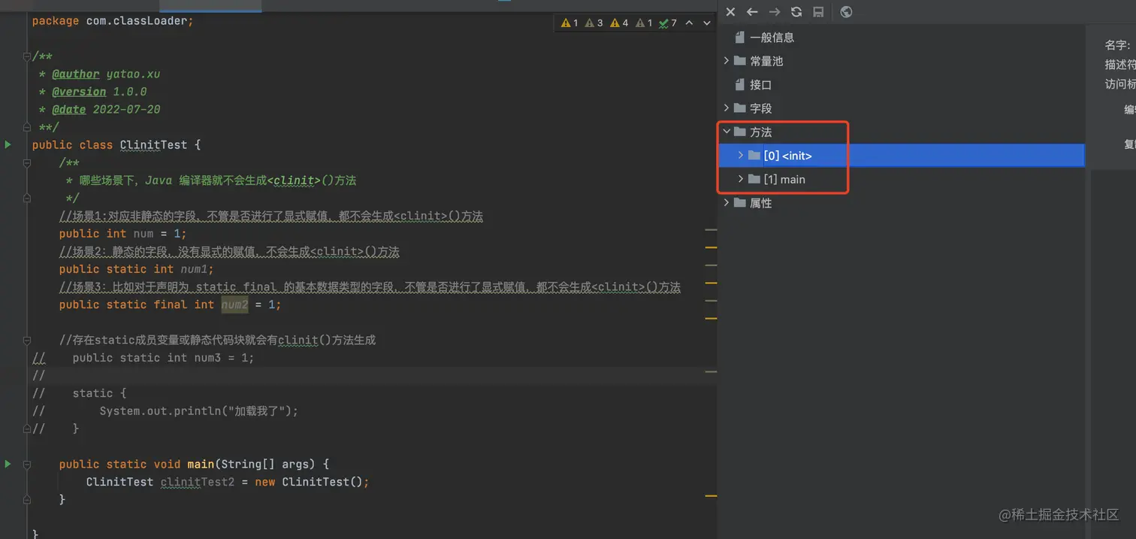Screen dimensions: 1136x539
Task: Run ClinitTest class via its gutter play icon
Action: click(x=8, y=144)
